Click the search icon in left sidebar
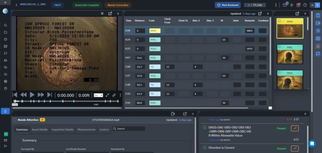The width and height of the screenshot is (322, 153). coord(5,25)
